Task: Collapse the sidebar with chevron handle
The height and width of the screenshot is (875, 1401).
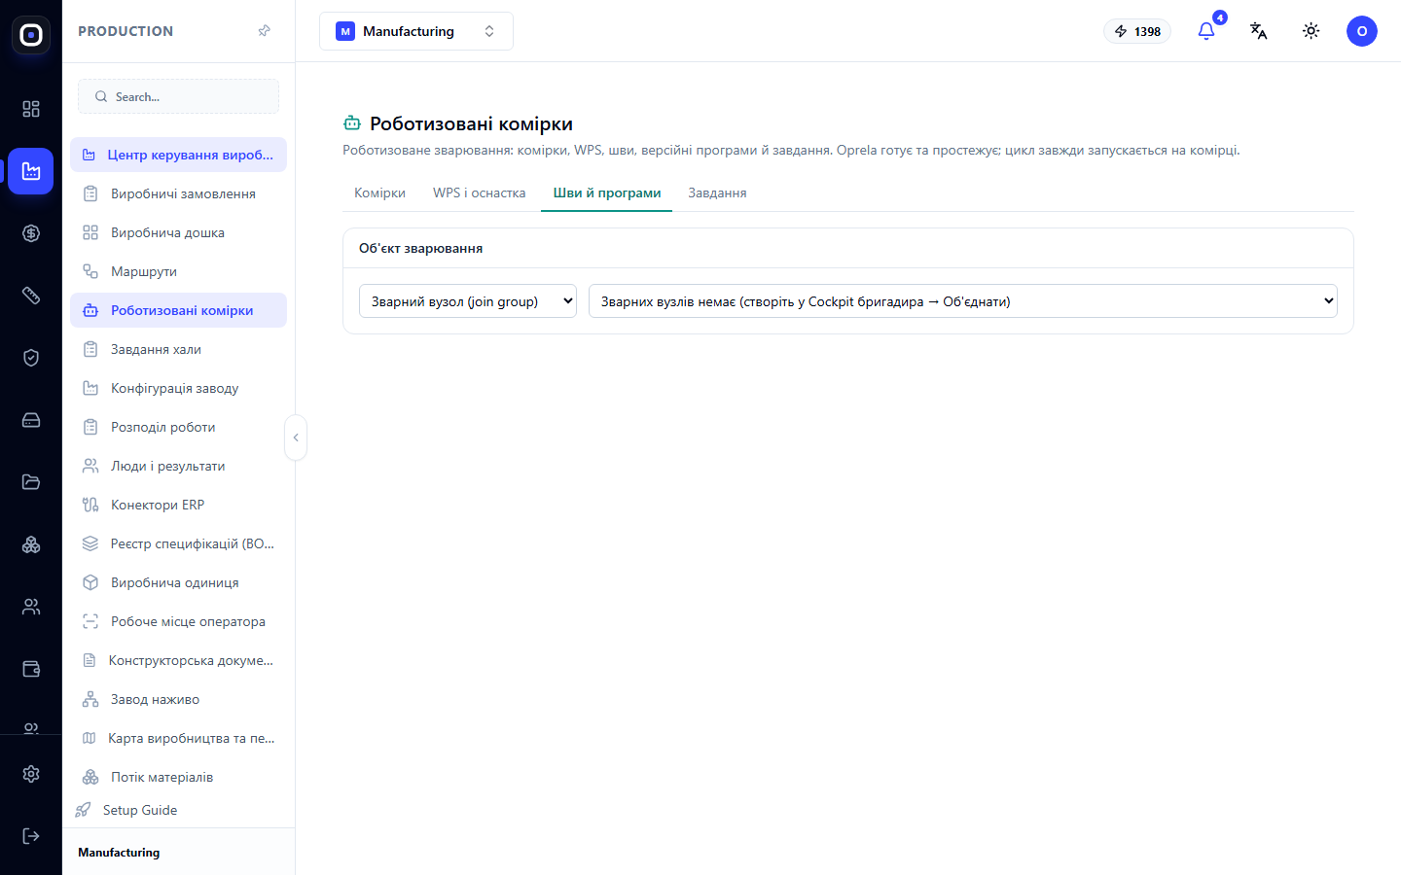Action: (x=296, y=437)
